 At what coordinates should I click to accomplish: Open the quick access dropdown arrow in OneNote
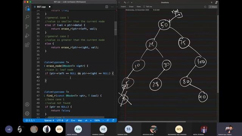[132, 3]
